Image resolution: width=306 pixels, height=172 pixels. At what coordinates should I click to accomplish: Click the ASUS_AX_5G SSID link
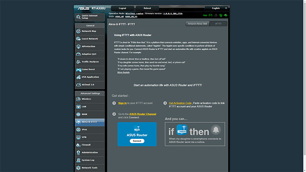pos(131,17)
